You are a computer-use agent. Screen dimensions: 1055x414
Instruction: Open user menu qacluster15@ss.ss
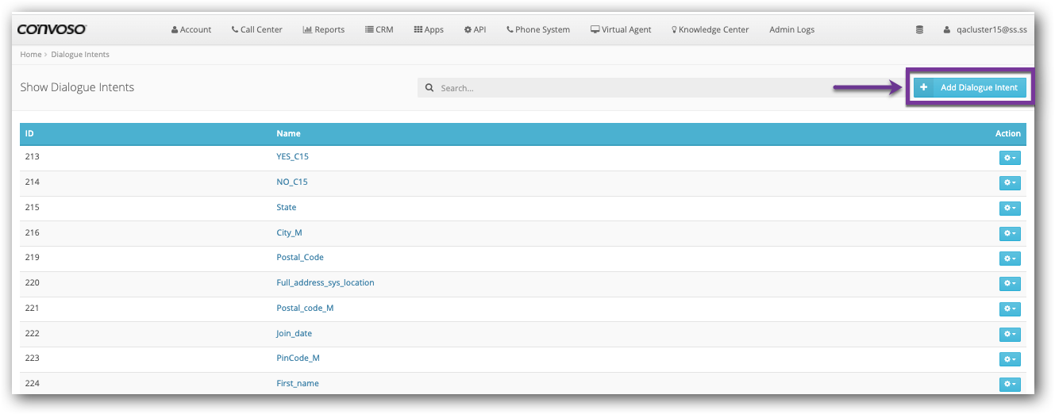coord(984,30)
